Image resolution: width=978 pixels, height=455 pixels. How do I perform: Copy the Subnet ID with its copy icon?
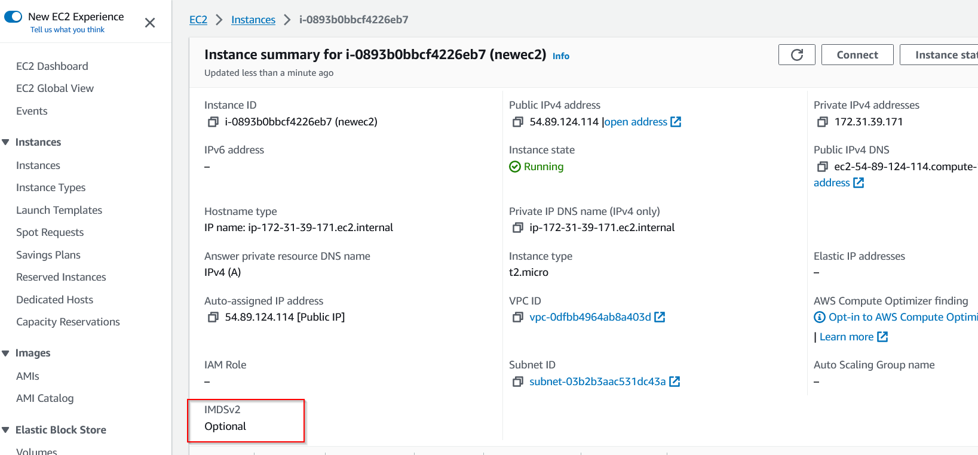pyautogui.click(x=517, y=381)
